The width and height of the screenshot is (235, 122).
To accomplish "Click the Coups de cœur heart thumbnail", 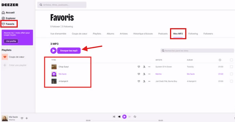I will coord(5,57).
